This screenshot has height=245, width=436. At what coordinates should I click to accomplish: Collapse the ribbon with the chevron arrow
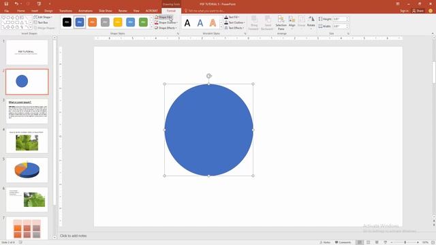[x=433, y=33]
